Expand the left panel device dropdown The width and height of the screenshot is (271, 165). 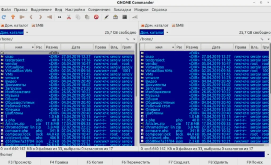[27, 32]
